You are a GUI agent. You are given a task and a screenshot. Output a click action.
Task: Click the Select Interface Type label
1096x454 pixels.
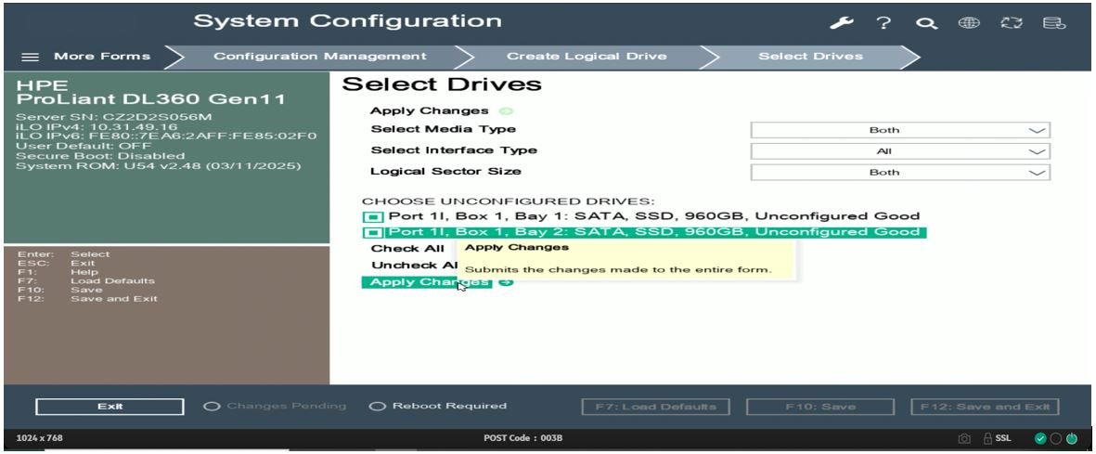454,150
